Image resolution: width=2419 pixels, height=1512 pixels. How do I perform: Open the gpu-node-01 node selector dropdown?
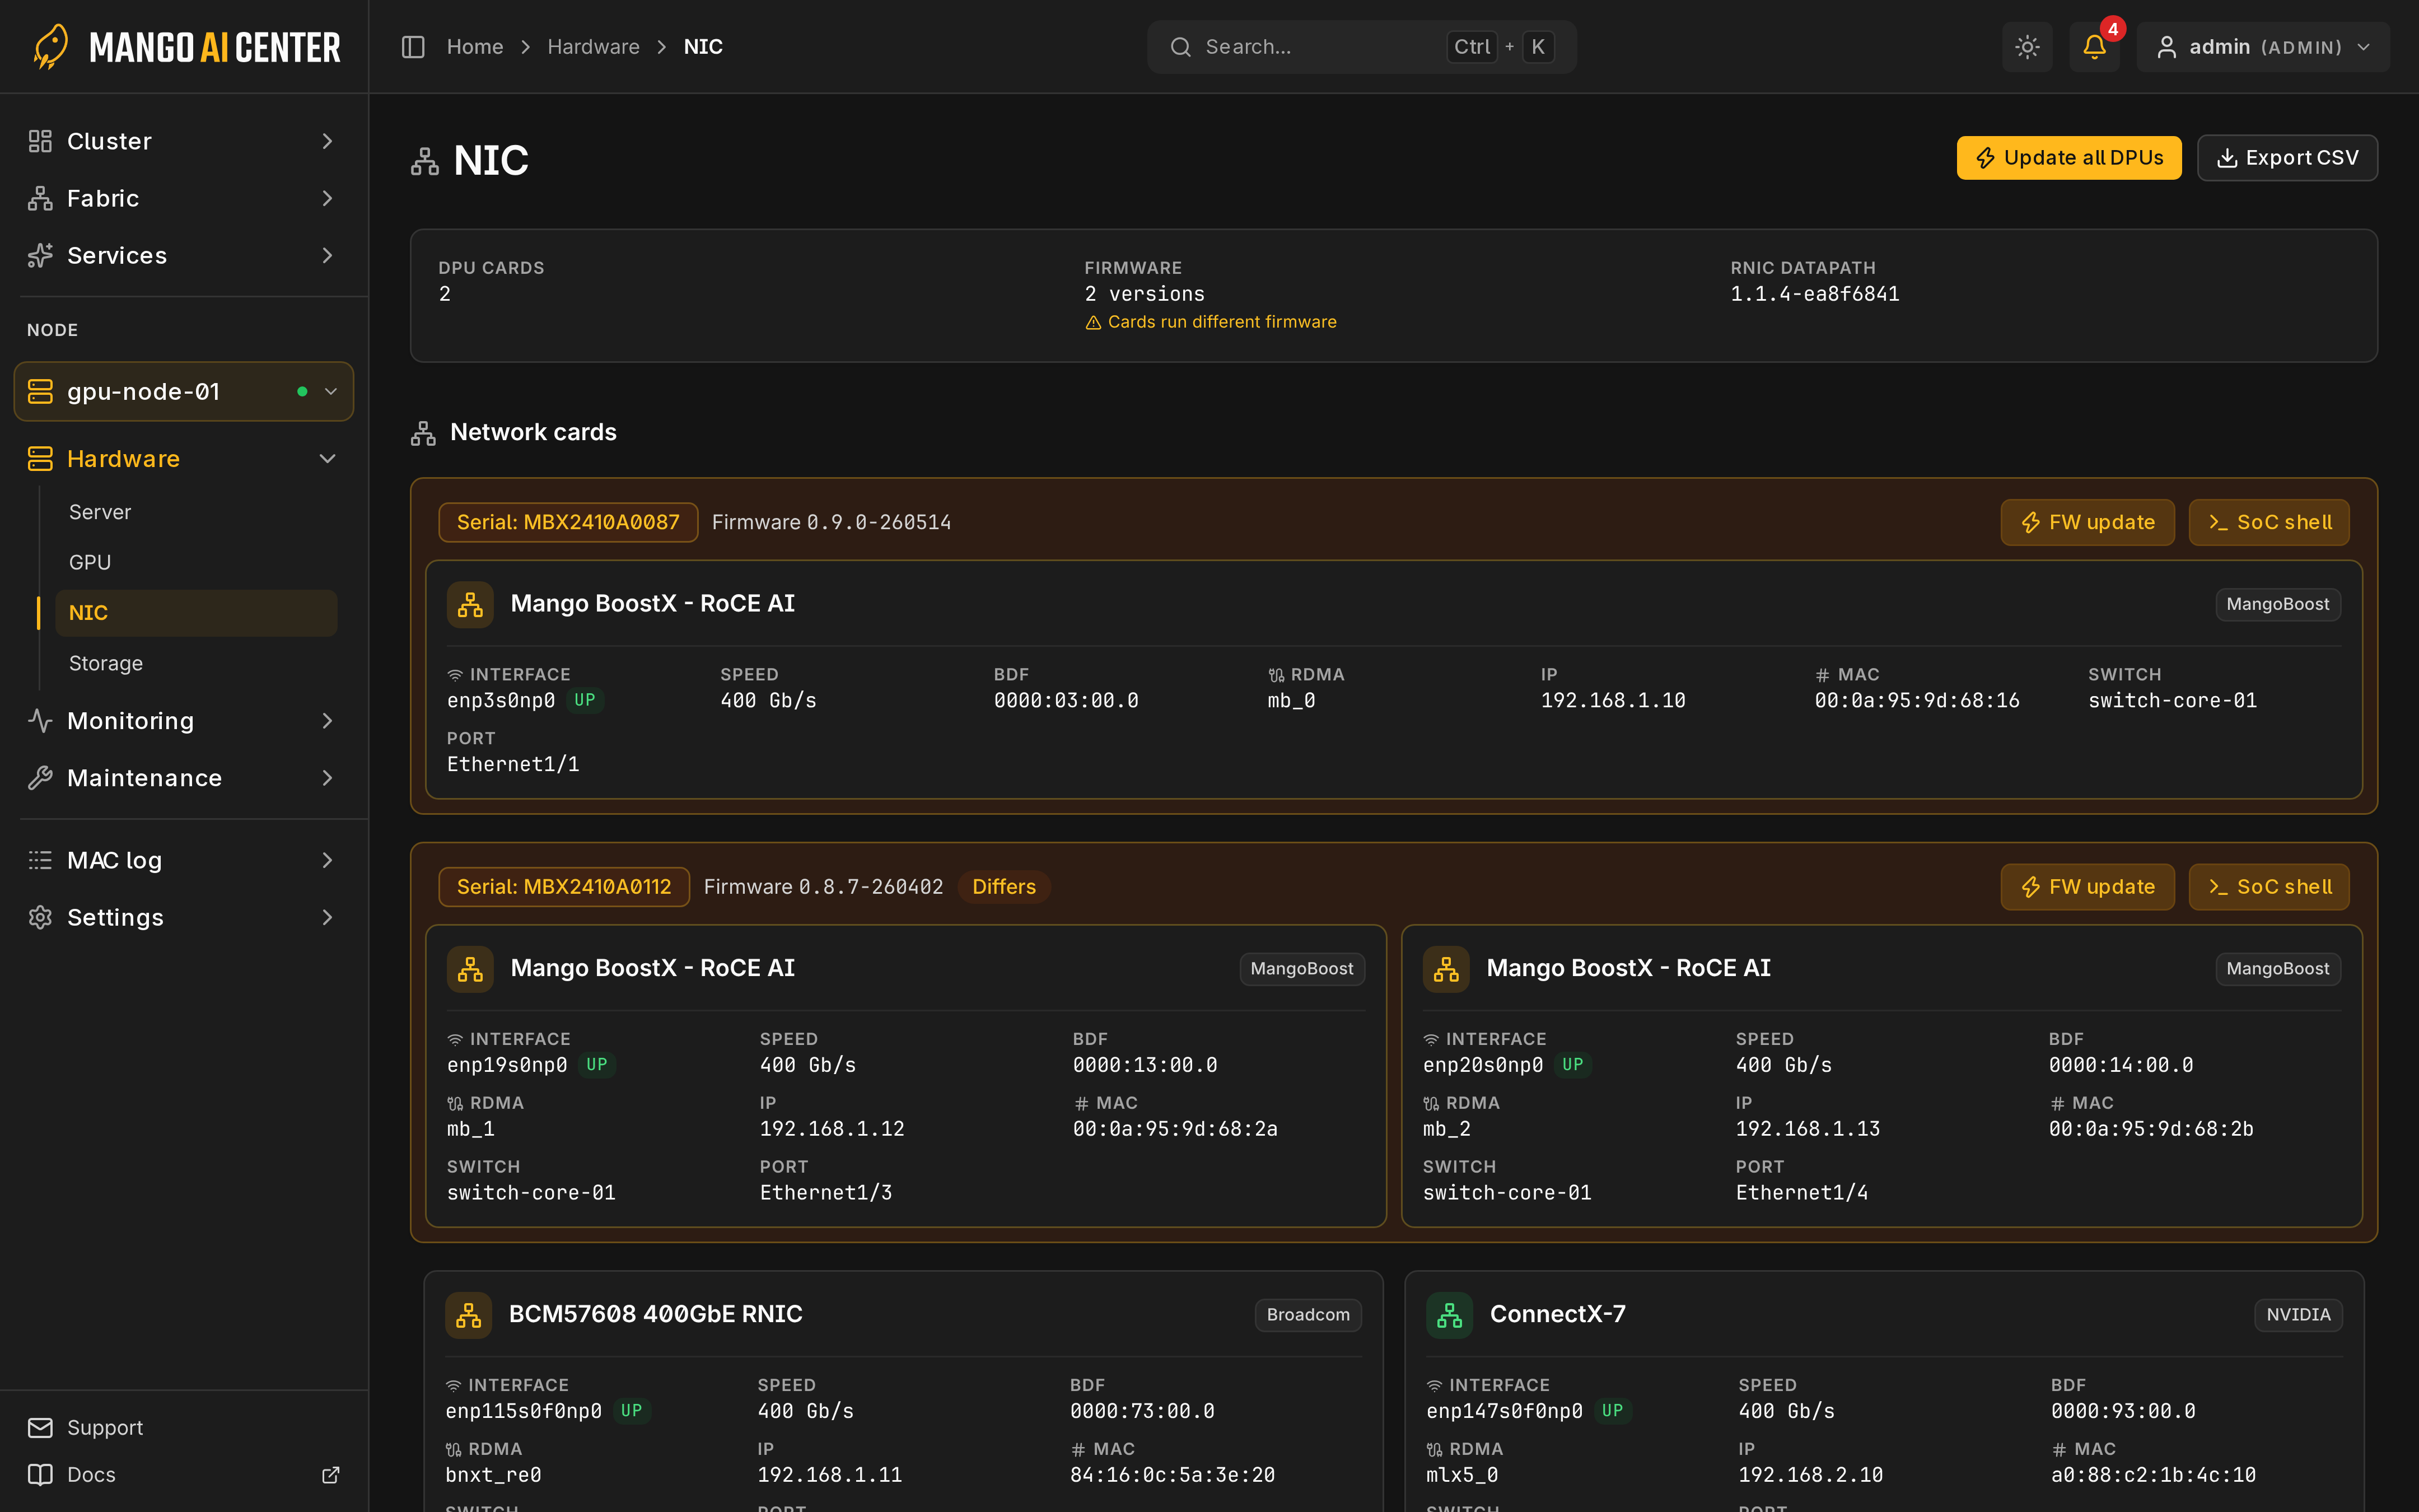[184, 392]
